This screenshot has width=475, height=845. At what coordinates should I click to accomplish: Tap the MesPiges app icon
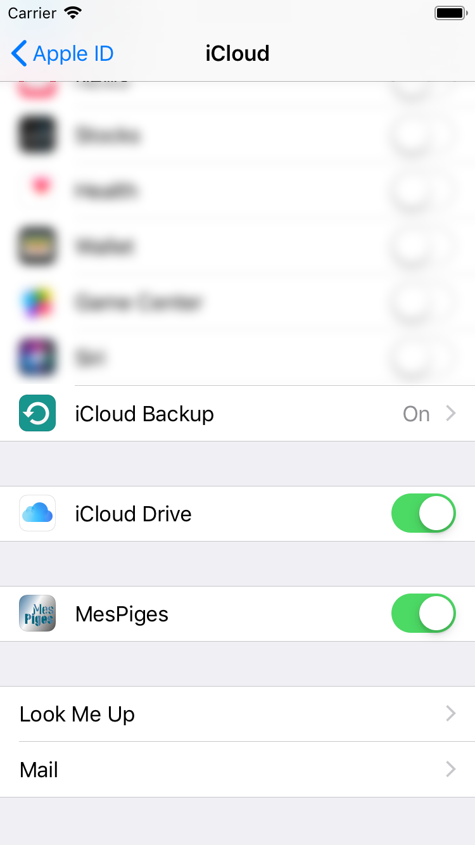(x=37, y=613)
